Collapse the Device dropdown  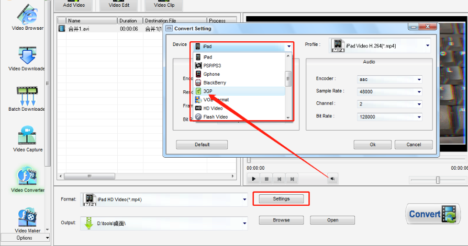pyautogui.click(x=288, y=46)
